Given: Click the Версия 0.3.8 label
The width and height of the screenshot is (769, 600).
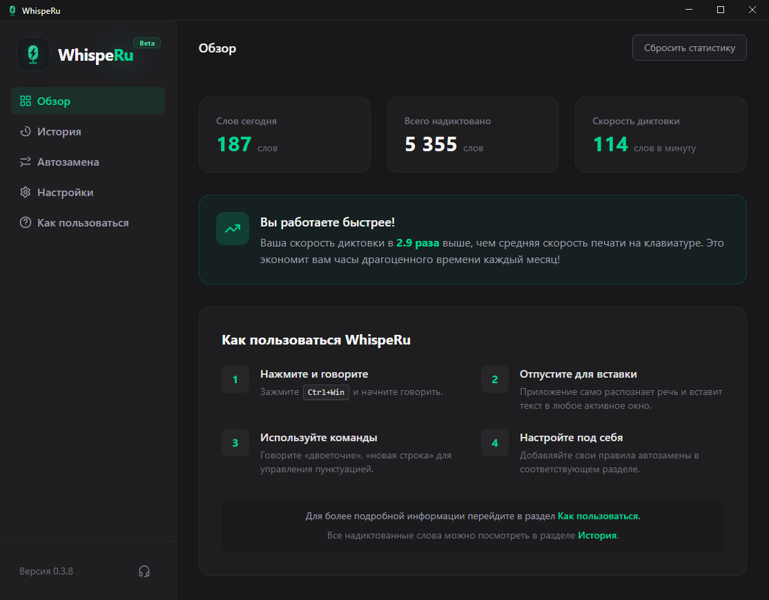Looking at the screenshot, I should pos(46,571).
